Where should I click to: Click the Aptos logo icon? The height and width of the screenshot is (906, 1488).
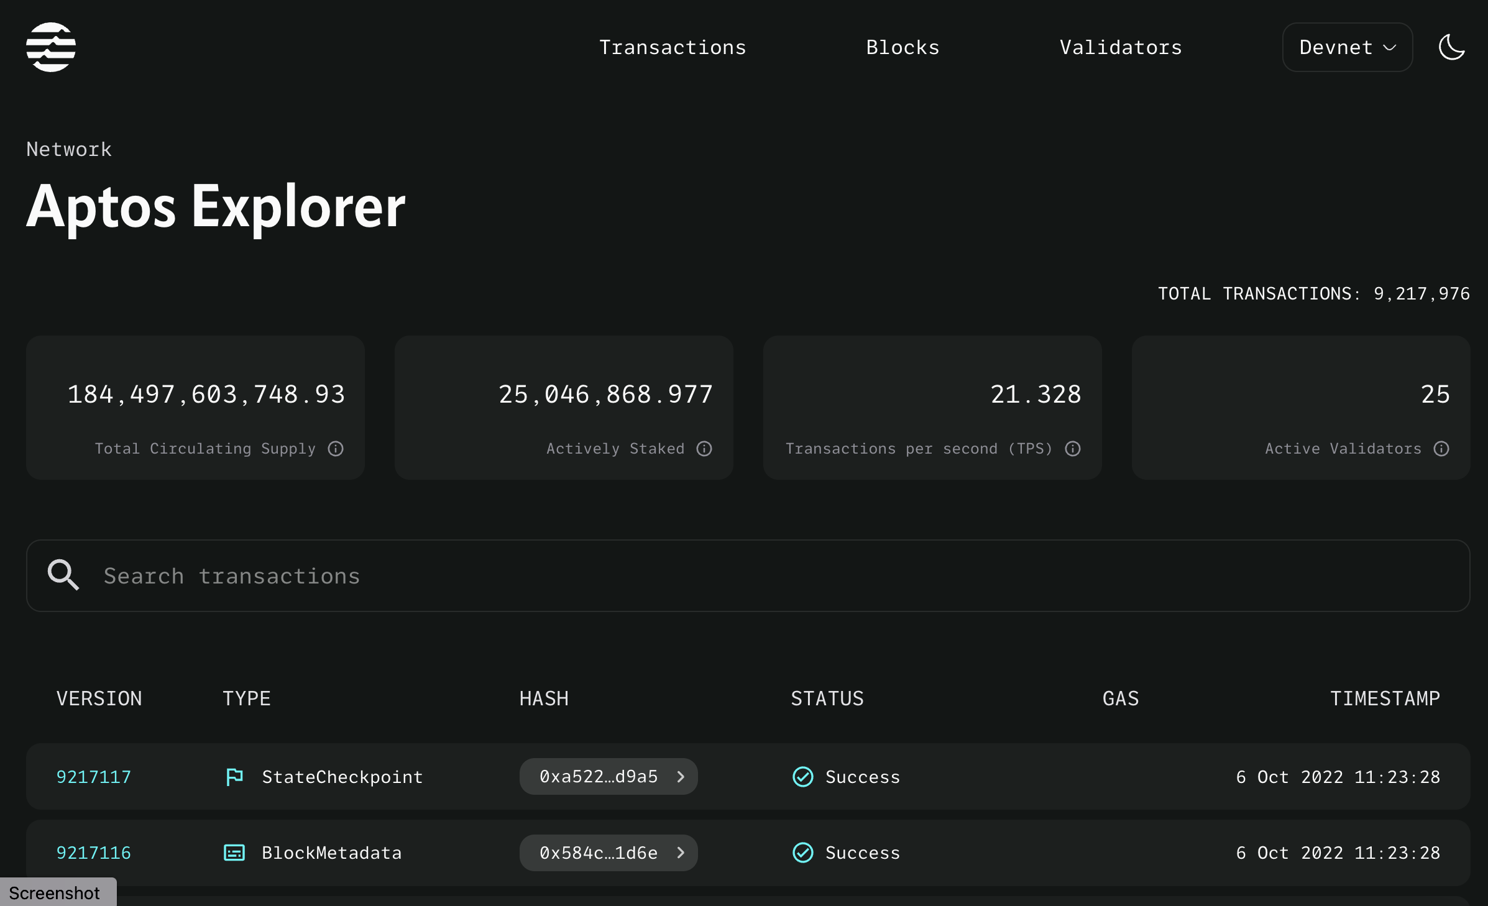[50, 47]
